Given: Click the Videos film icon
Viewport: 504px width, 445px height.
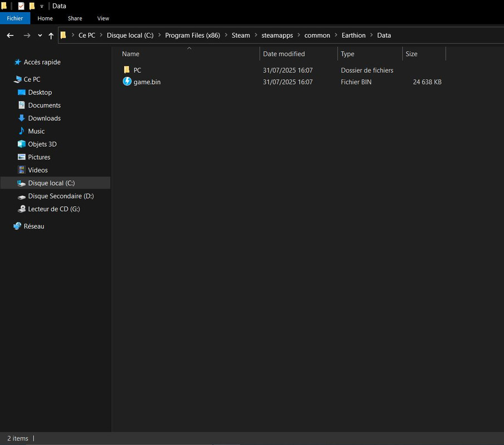Looking at the screenshot, I should (22, 170).
